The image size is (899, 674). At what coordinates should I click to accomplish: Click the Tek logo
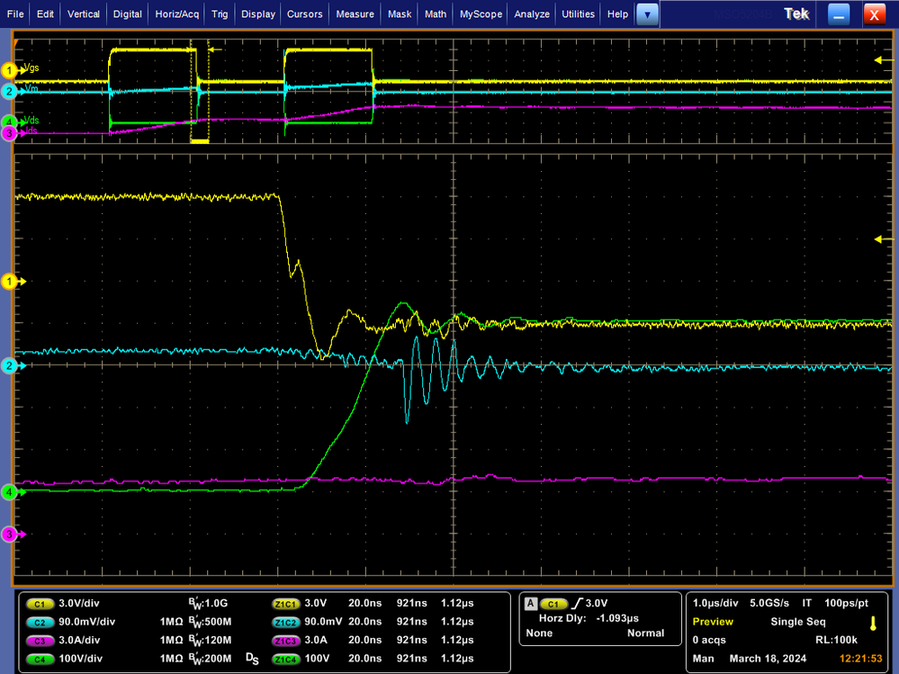[796, 13]
